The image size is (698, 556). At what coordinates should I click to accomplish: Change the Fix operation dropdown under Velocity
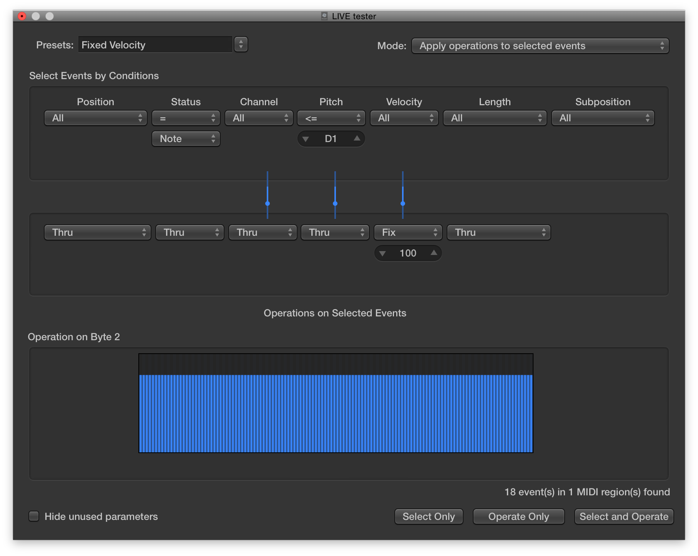click(407, 232)
